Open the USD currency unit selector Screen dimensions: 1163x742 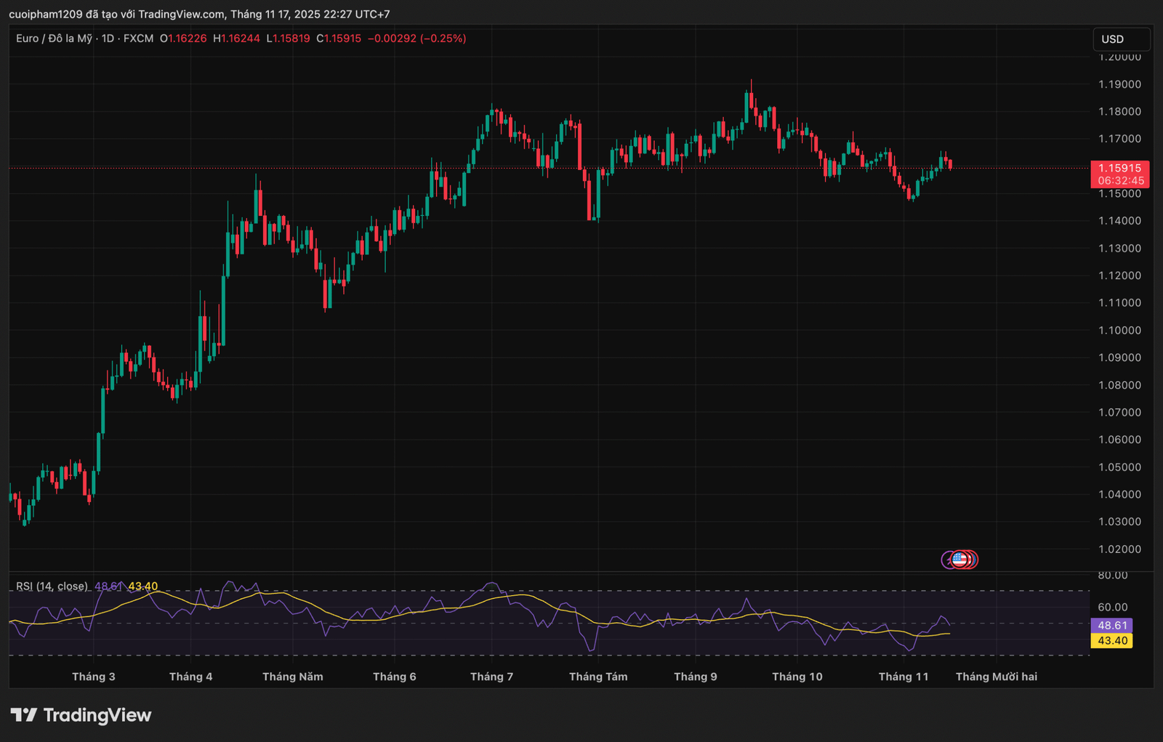(1120, 39)
